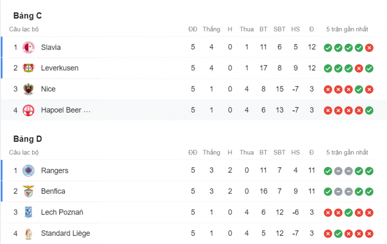Click Hapoel Beer Sheva's green win icon
Viewport: 387px width, 244px height.
[369, 111]
